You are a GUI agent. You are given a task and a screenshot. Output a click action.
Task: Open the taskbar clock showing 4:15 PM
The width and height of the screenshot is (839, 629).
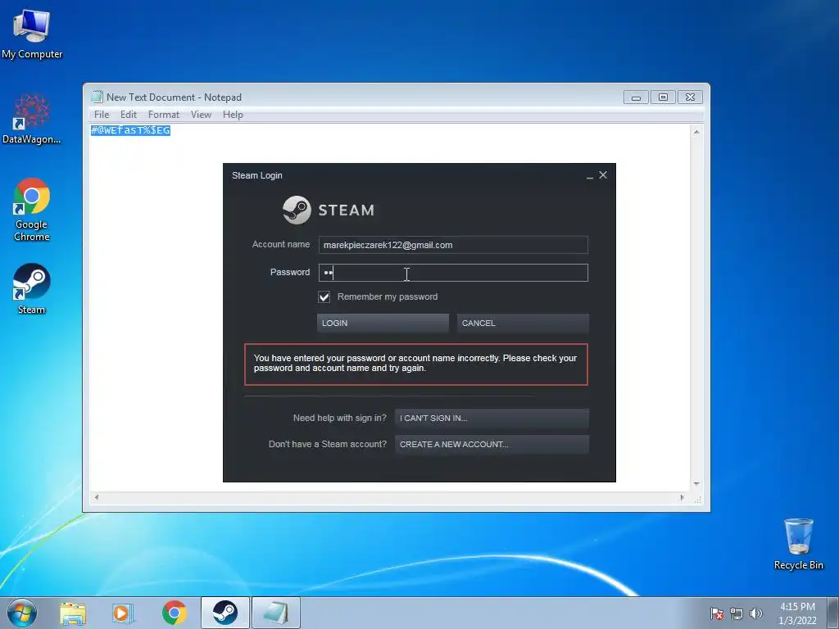tap(797, 613)
